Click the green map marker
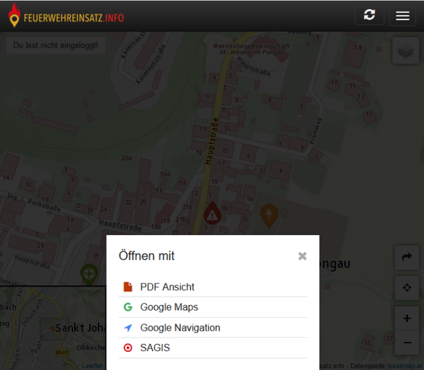 click(x=89, y=274)
